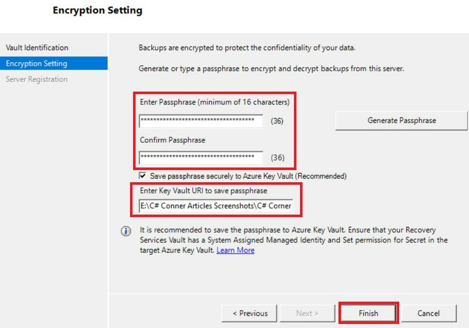Click the Key Vault URI text box
The image size is (469, 328).
(215, 207)
